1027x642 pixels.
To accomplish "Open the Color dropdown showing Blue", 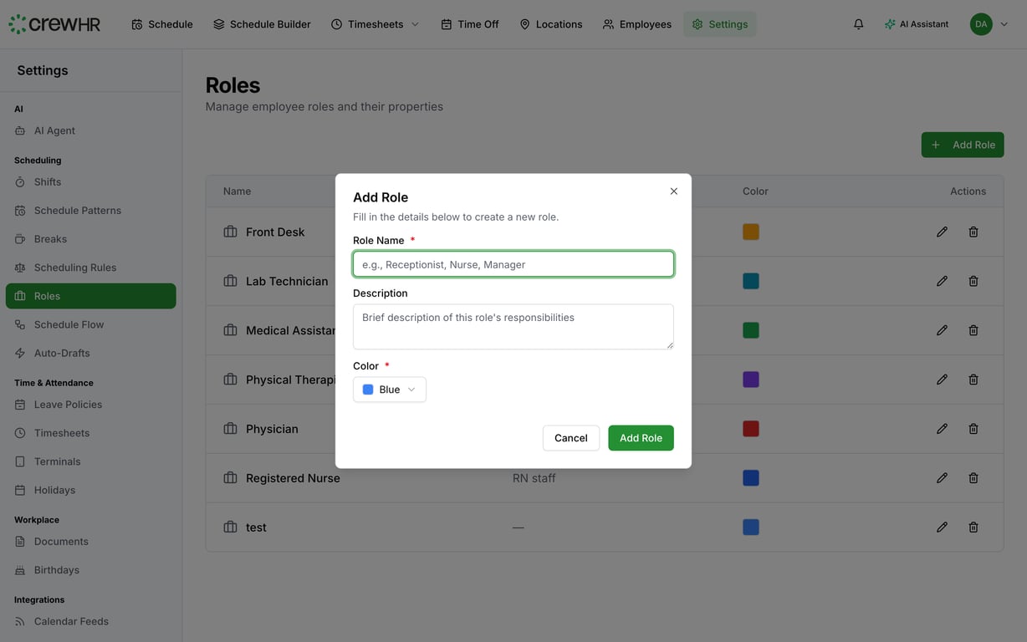I will pyautogui.click(x=389, y=389).
